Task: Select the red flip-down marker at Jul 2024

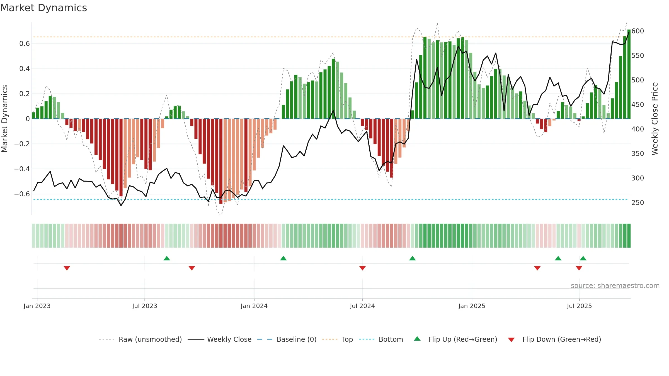Action: pos(362,268)
